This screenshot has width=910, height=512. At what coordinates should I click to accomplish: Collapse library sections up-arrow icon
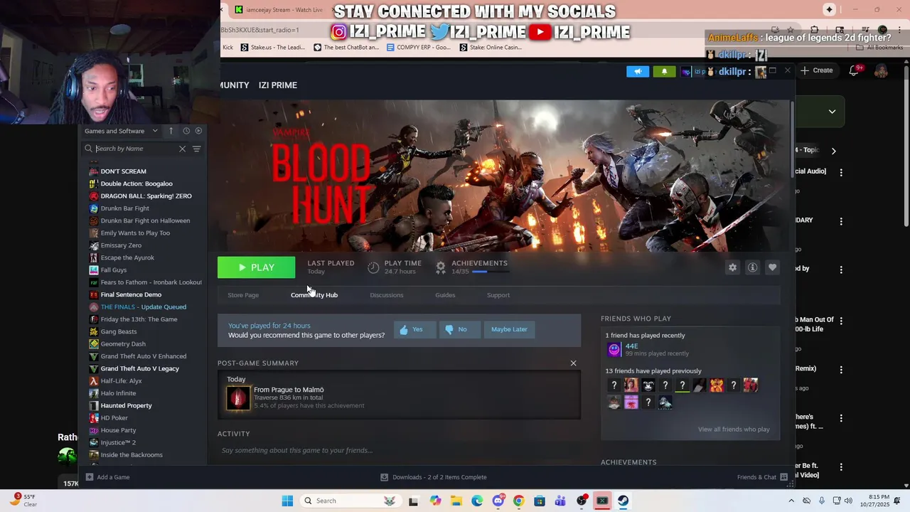click(171, 131)
